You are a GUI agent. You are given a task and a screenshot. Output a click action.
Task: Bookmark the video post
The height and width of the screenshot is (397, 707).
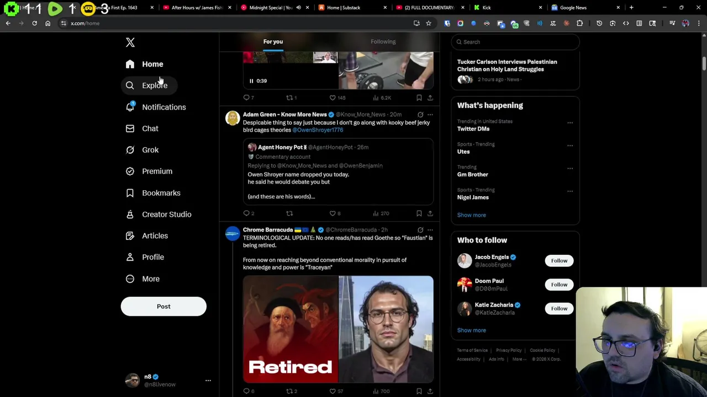click(x=419, y=98)
